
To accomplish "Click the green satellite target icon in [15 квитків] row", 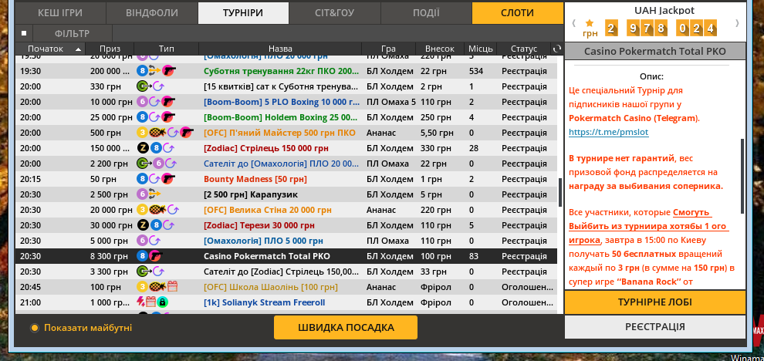I will point(144,86).
